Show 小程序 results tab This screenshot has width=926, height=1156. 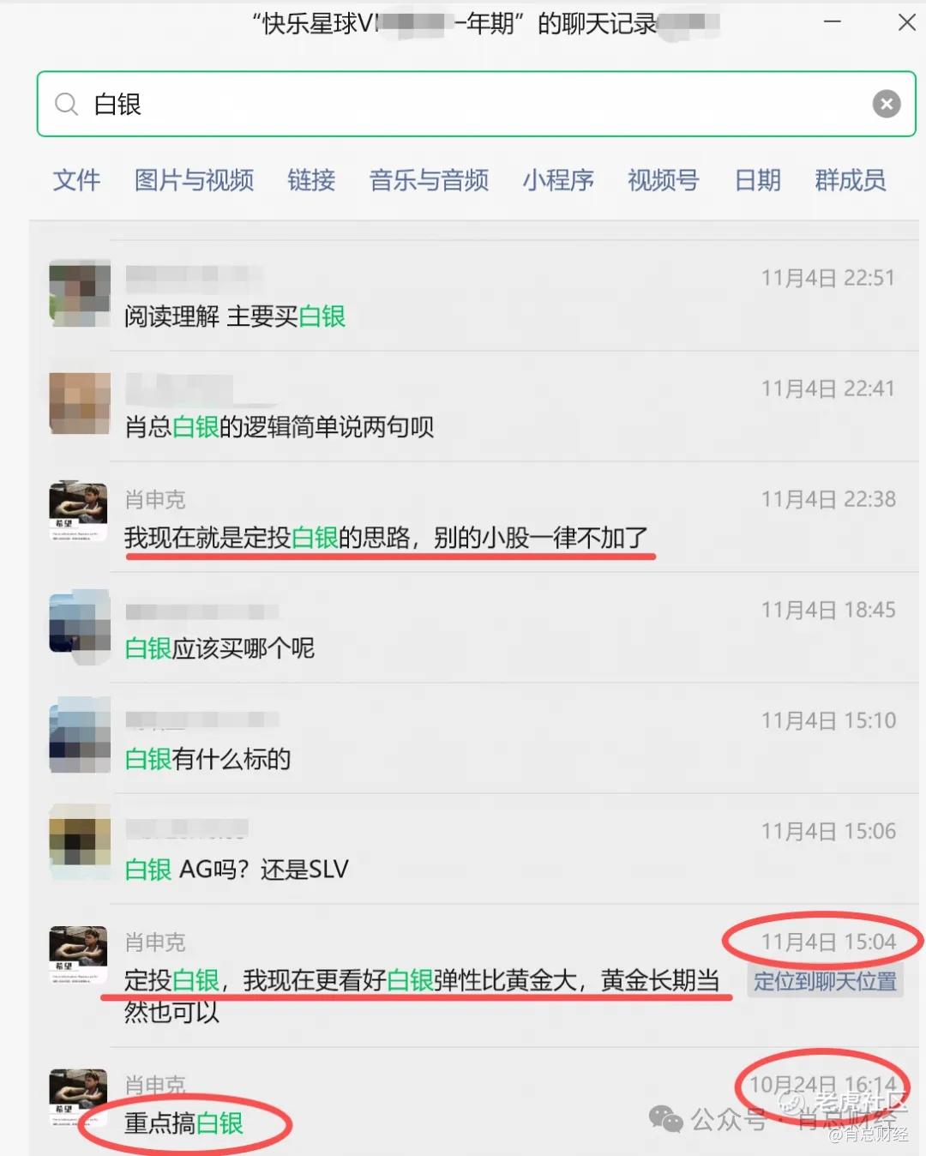(x=558, y=180)
